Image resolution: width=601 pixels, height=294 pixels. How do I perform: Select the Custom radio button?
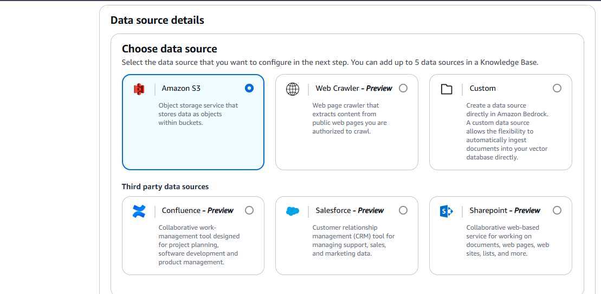[x=557, y=88]
